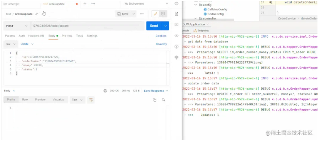The width and height of the screenshot is (326, 141).
Task: Click the "status":1 line in body editor
Action: tap(29, 69)
